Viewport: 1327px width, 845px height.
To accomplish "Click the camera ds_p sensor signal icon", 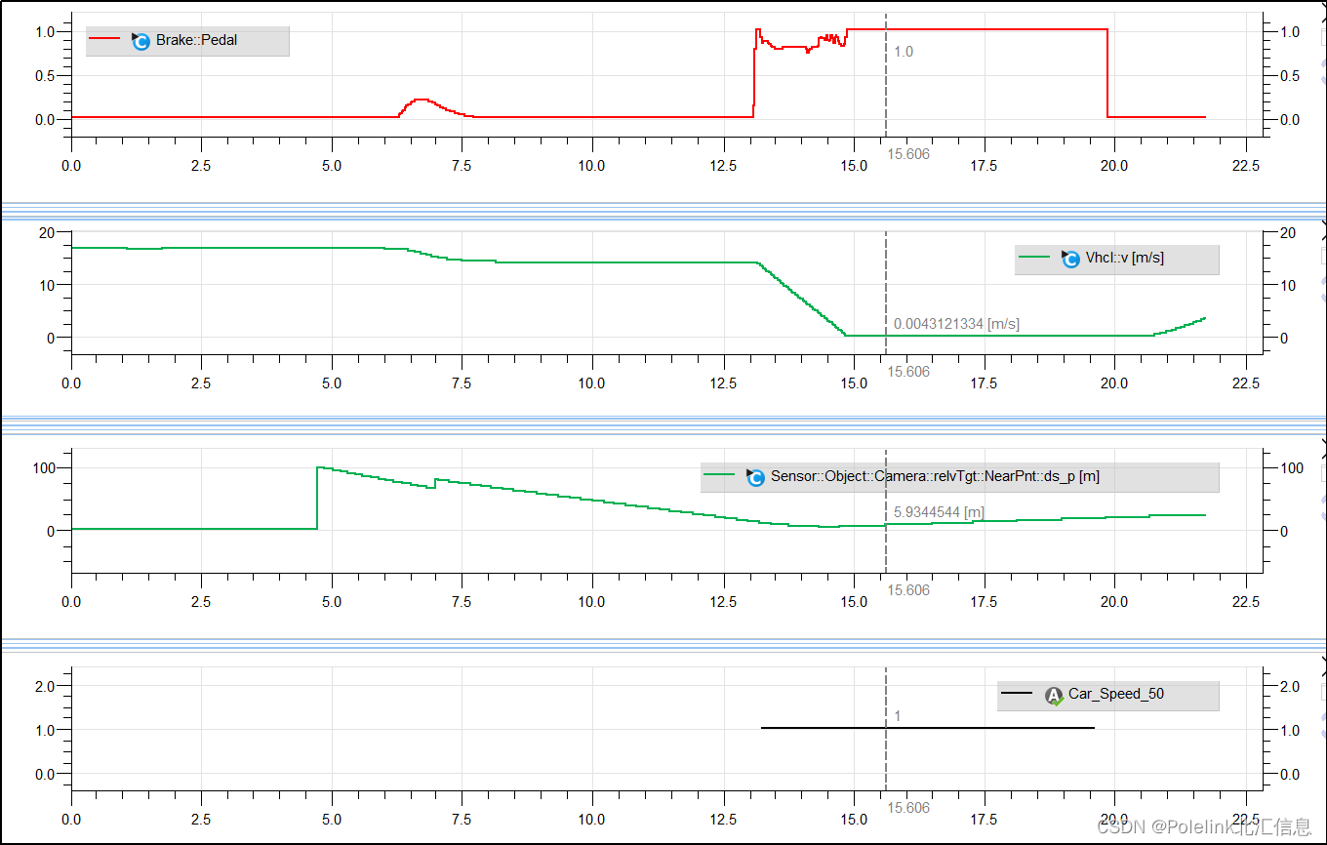I will (755, 477).
